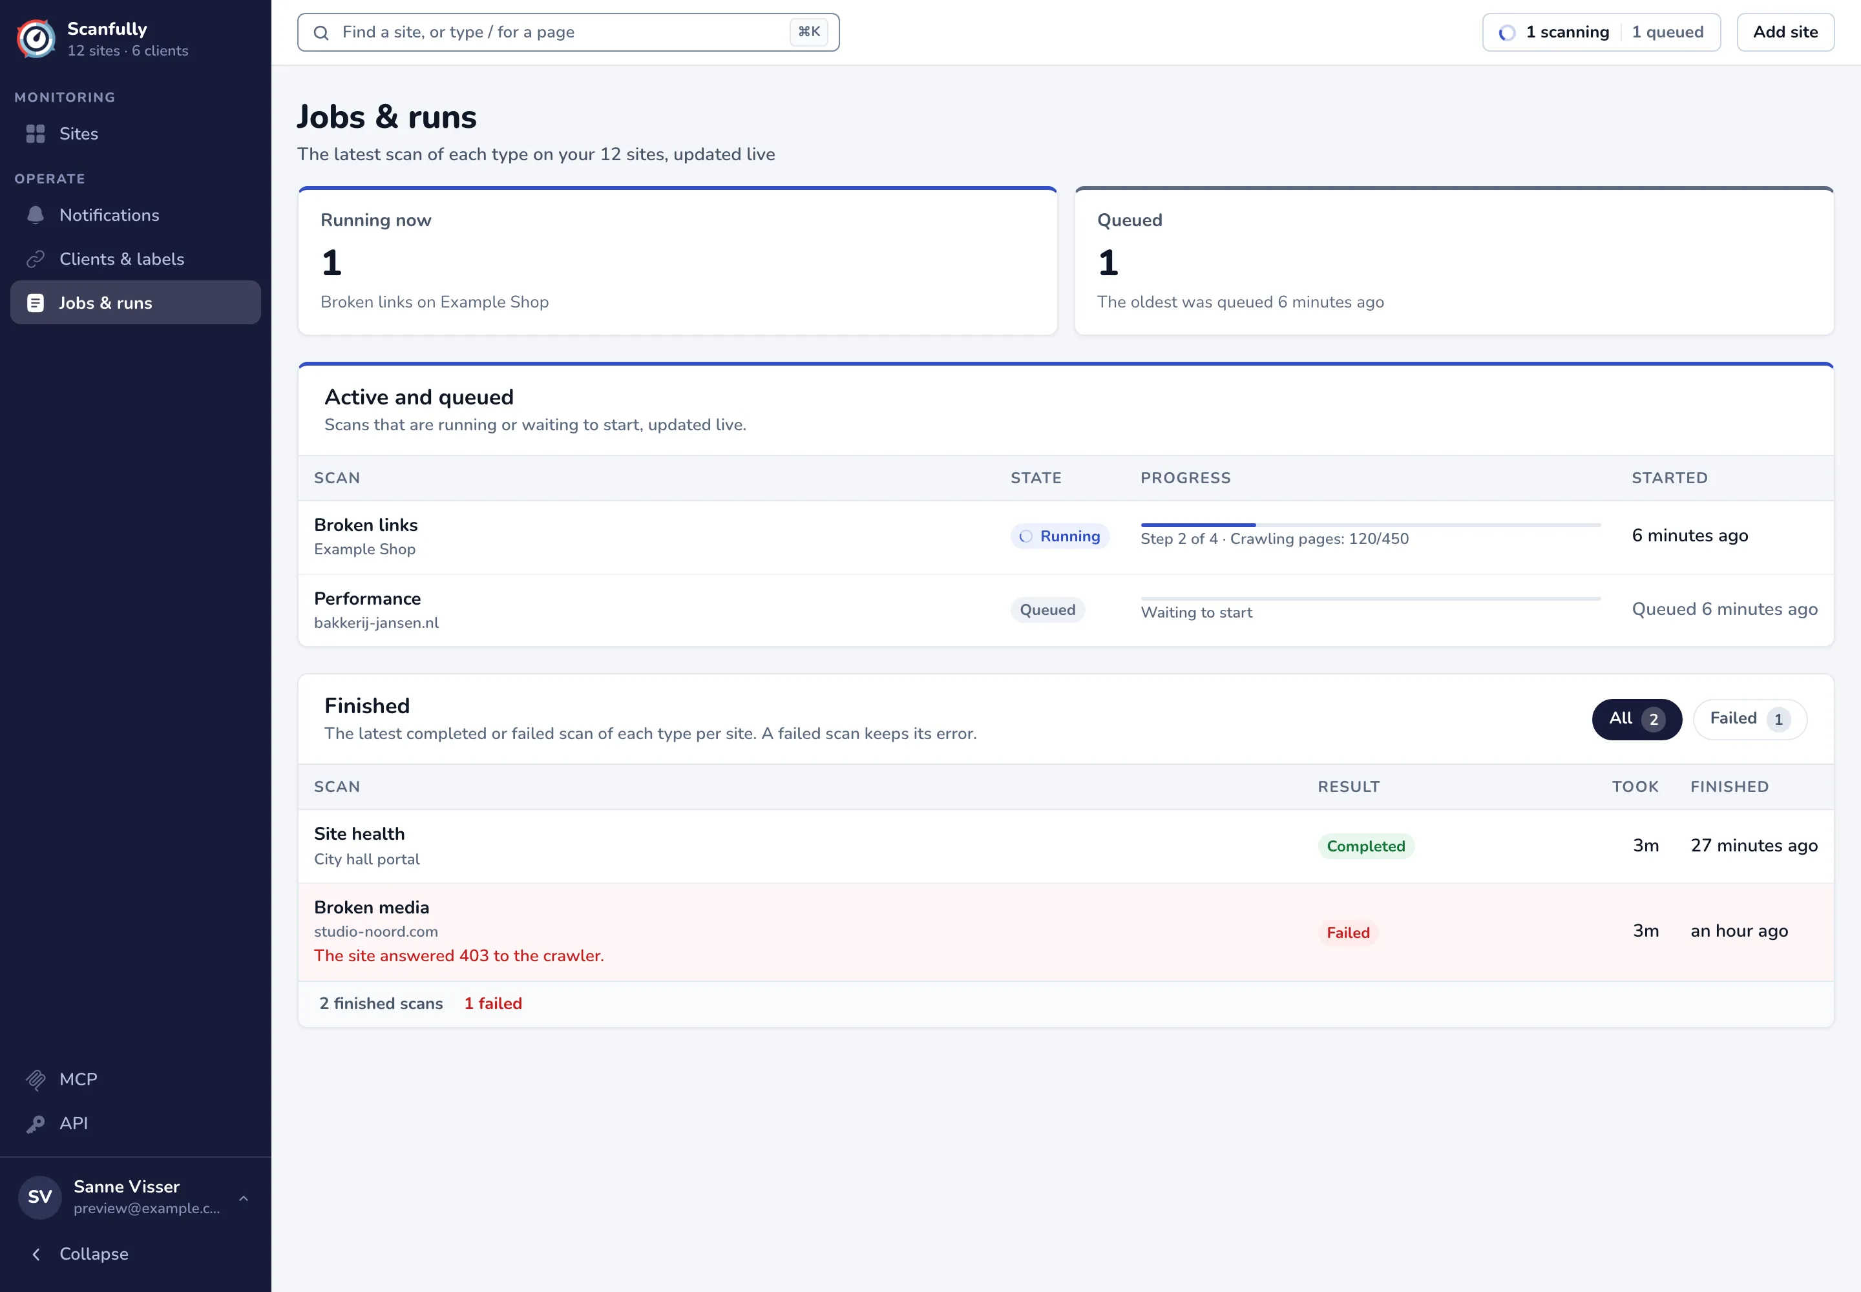This screenshot has height=1292, width=1861.
Task: Show all finished scans filter
Action: coord(1637,719)
